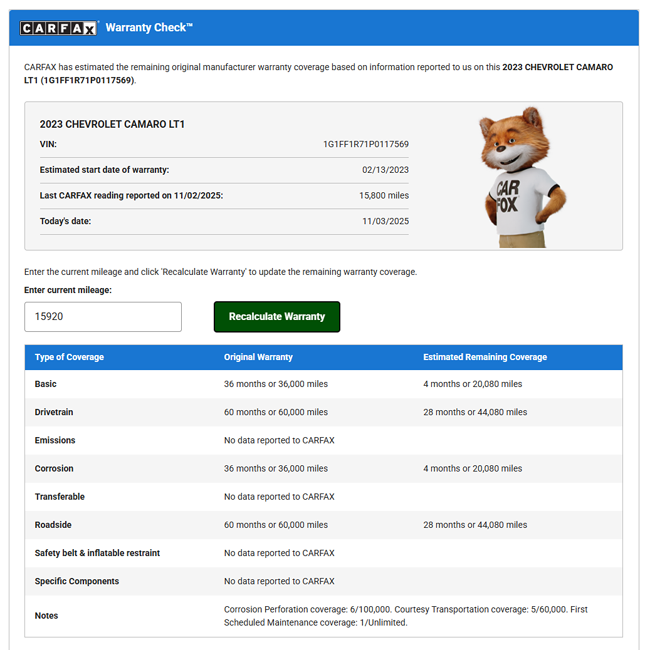Select the Type of Coverage column header
This screenshot has height=650, width=650.
click(70, 357)
